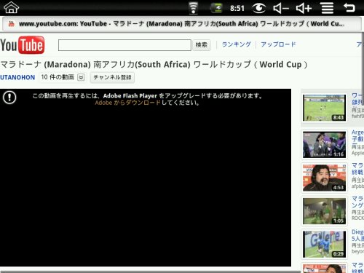Toggle the eye display mode icon
Viewport: 364px width, 273px height.
259,8
